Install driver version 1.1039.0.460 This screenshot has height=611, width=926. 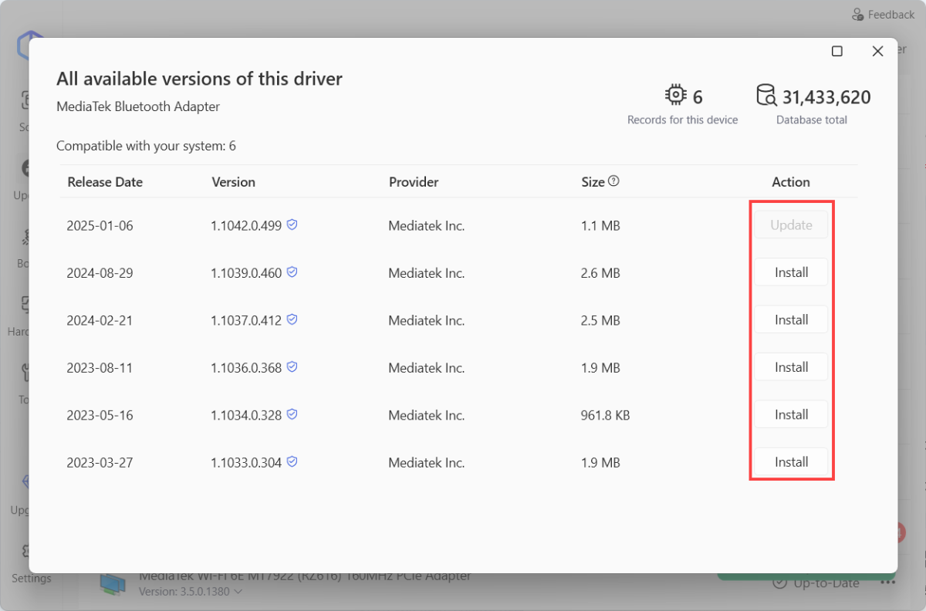[791, 272]
